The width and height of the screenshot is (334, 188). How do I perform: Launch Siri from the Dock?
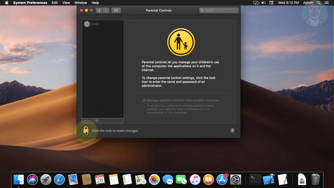(32, 180)
